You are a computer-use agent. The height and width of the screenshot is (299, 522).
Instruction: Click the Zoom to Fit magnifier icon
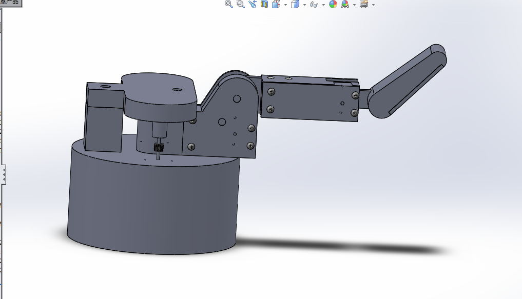point(229,4)
